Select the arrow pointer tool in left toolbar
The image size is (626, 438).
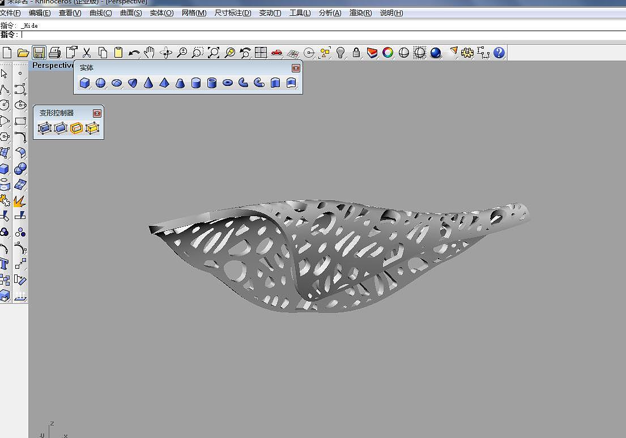5,74
